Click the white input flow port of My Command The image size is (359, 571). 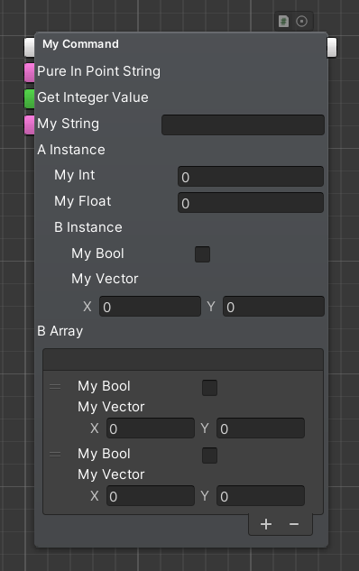click(x=30, y=47)
